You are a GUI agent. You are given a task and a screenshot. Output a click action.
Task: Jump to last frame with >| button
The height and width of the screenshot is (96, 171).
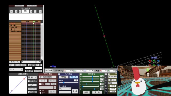tap(40, 11)
